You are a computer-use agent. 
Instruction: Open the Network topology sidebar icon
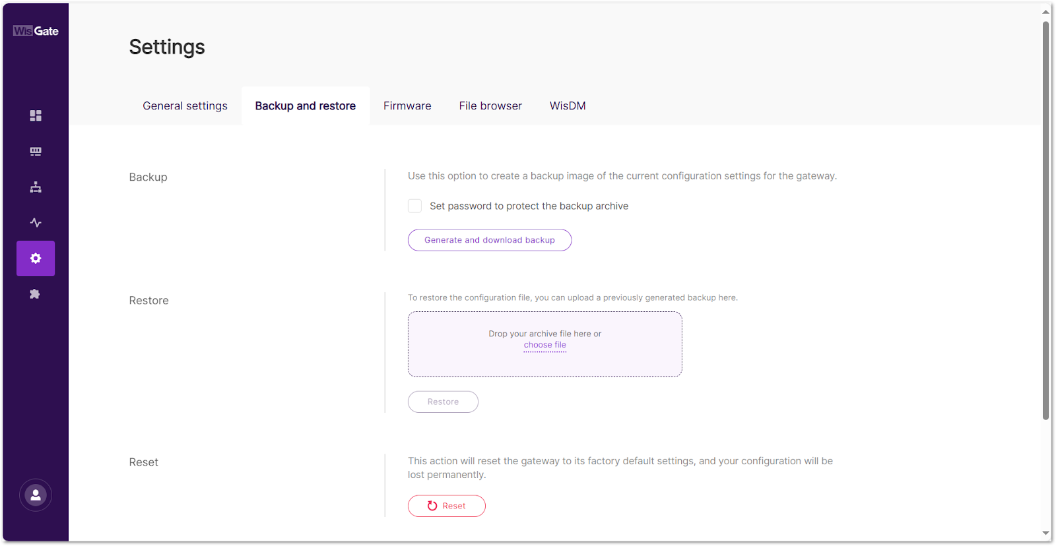35,187
